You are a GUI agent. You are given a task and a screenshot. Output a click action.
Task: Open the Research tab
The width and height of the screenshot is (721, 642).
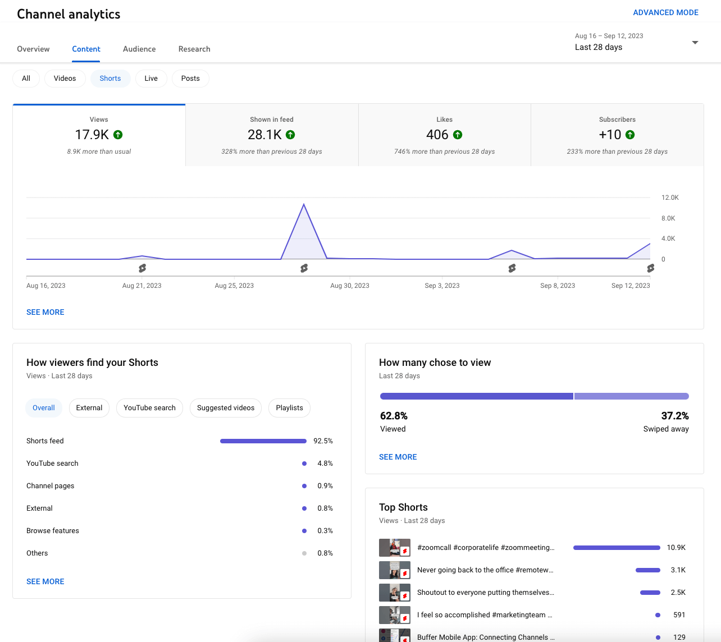pyautogui.click(x=194, y=49)
